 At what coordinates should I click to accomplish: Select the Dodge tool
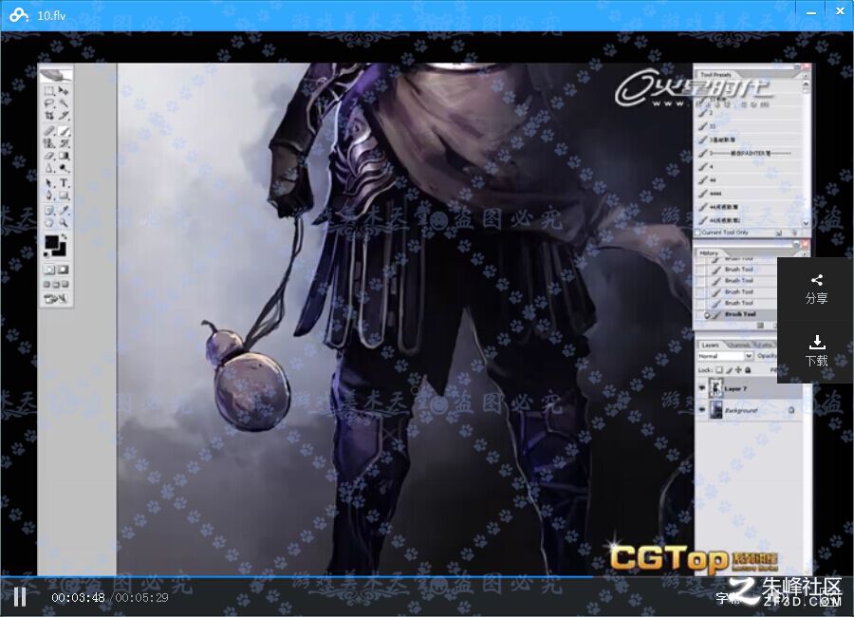pos(64,168)
